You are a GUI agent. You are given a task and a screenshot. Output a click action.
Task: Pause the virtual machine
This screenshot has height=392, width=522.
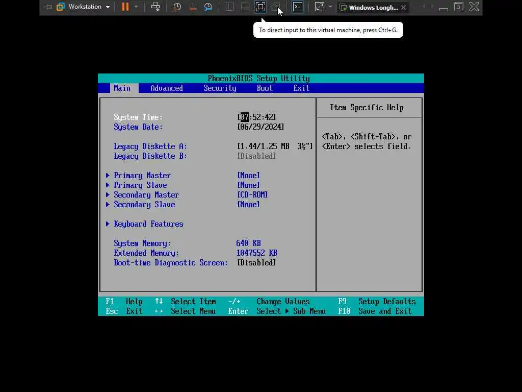click(x=125, y=7)
